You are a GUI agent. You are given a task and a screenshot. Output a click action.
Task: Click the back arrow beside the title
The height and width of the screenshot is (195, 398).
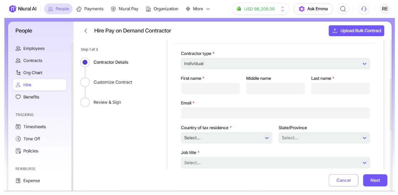(x=86, y=31)
